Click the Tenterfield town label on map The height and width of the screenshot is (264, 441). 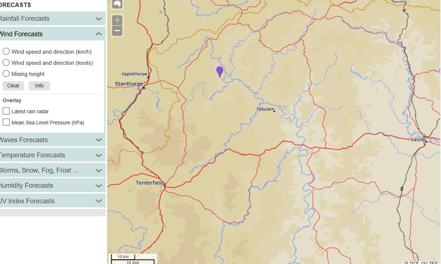149,183
